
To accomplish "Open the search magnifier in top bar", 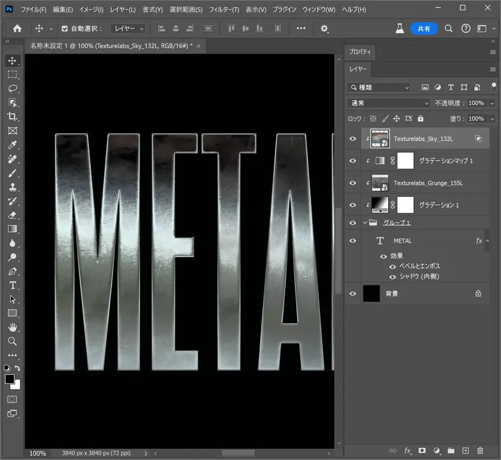I will 449,29.
